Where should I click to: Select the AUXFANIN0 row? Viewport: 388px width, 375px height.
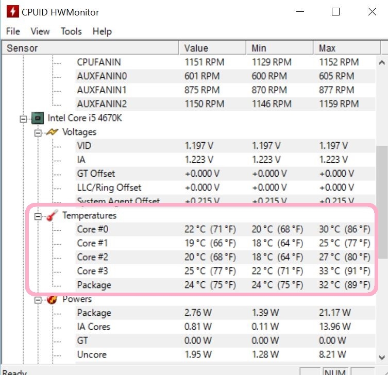coord(225,76)
